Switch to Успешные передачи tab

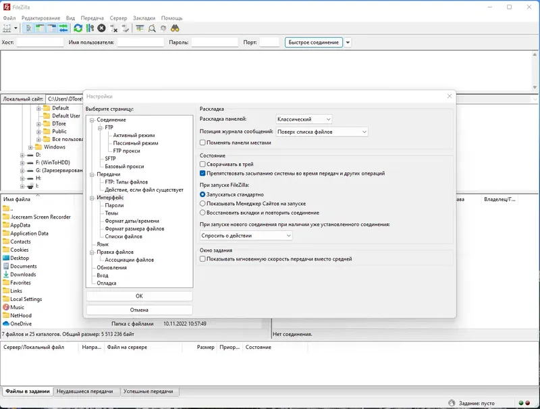(148, 391)
